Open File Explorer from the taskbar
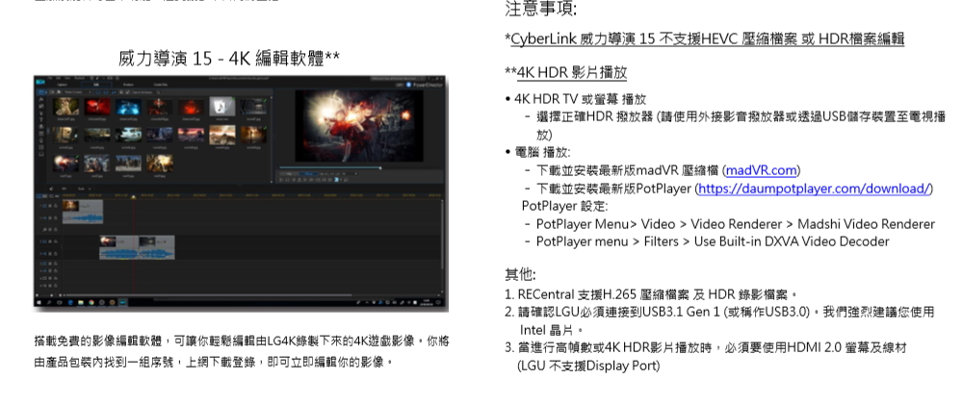 81,303
